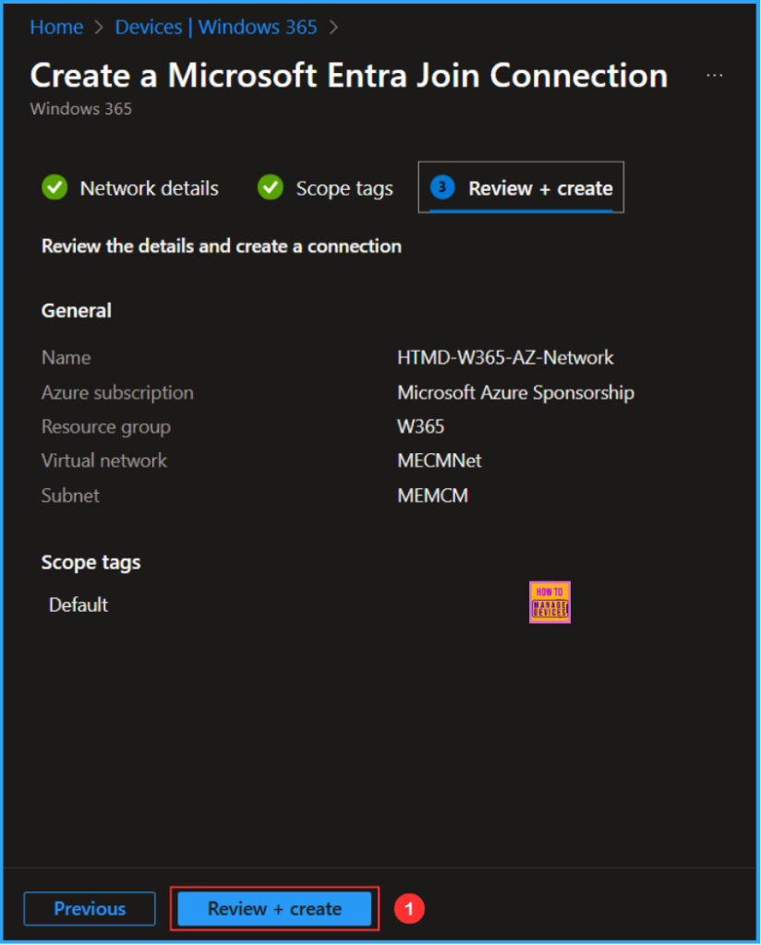The height and width of the screenshot is (945, 761).
Task: Click the page title Create a Microsoft Entra Join Connection
Action: click(x=349, y=76)
